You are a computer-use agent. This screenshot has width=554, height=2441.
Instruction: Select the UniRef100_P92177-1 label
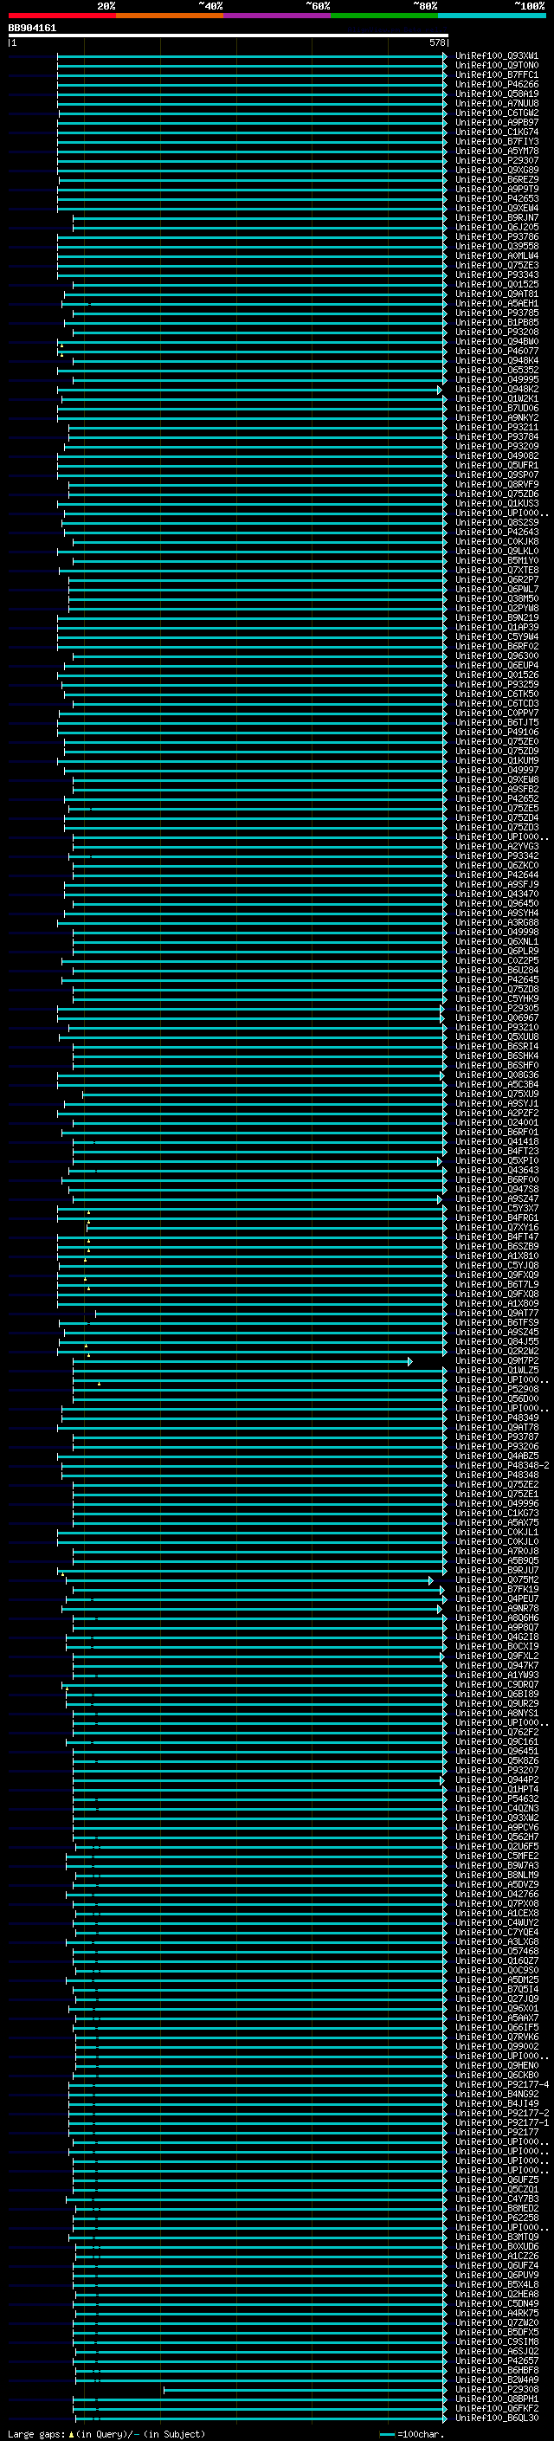coord(502,2123)
